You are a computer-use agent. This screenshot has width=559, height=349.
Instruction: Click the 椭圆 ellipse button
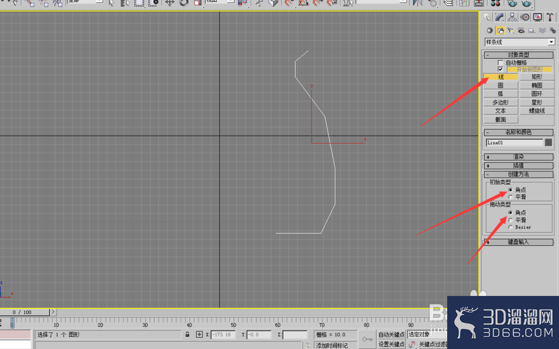(537, 85)
